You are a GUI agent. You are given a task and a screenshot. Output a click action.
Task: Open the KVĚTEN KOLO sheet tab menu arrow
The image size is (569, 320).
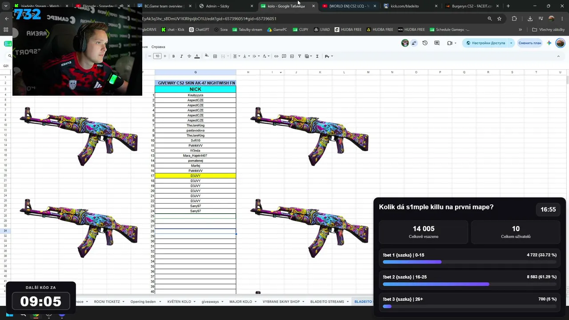(x=195, y=302)
